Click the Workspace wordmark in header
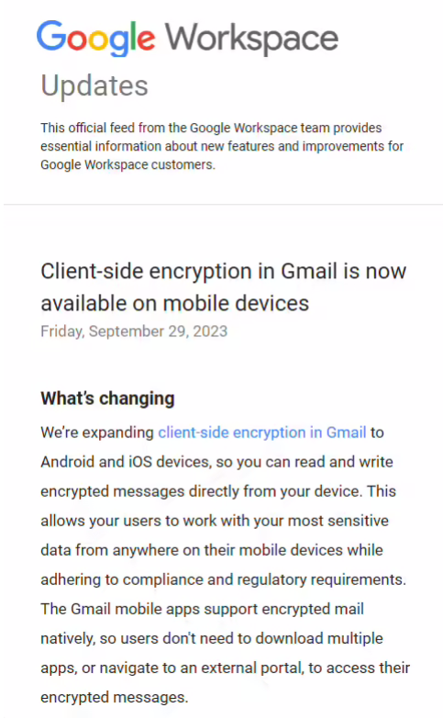Viewport: 443px width, 719px height. point(251,39)
